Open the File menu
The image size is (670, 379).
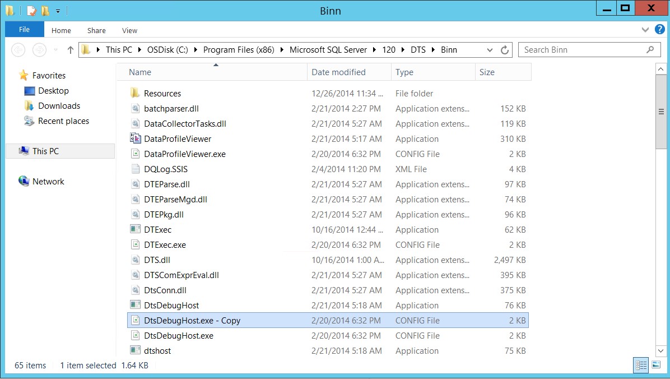click(x=25, y=30)
